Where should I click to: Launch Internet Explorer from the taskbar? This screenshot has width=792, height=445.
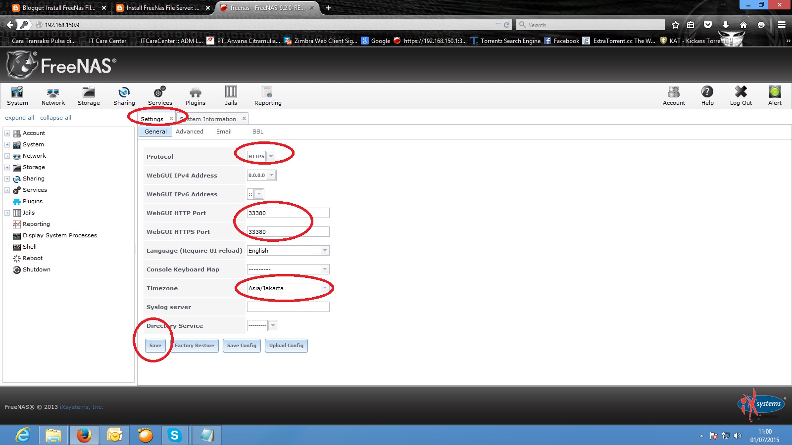point(23,435)
